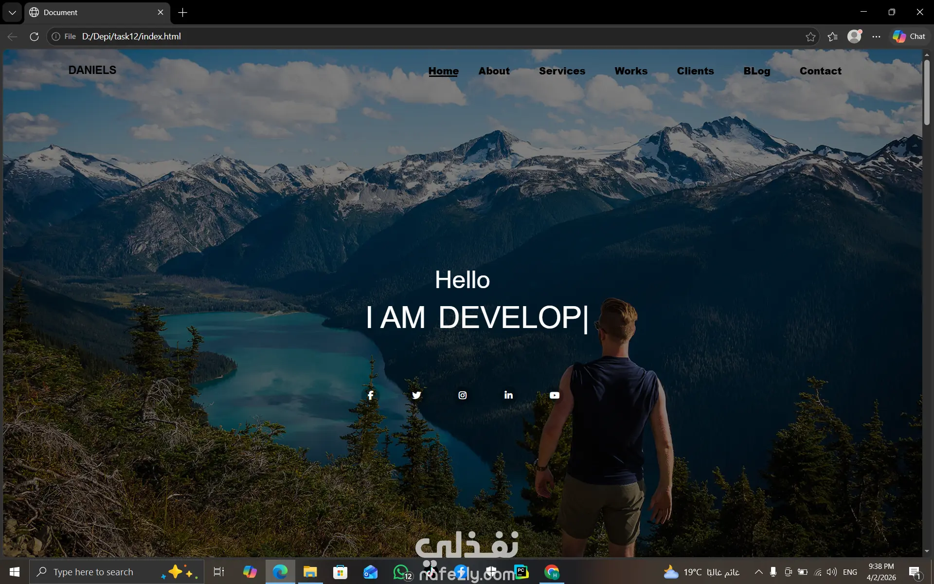Open the YouTube social icon
Screen dimensions: 934x584
tap(555, 395)
